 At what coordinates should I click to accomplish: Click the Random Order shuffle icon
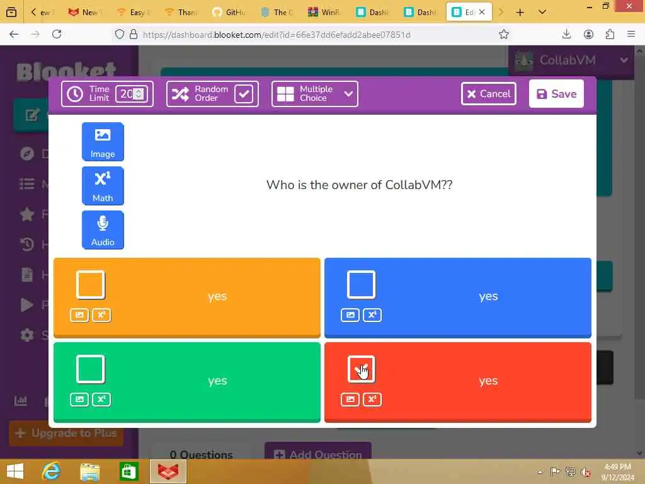180,94
